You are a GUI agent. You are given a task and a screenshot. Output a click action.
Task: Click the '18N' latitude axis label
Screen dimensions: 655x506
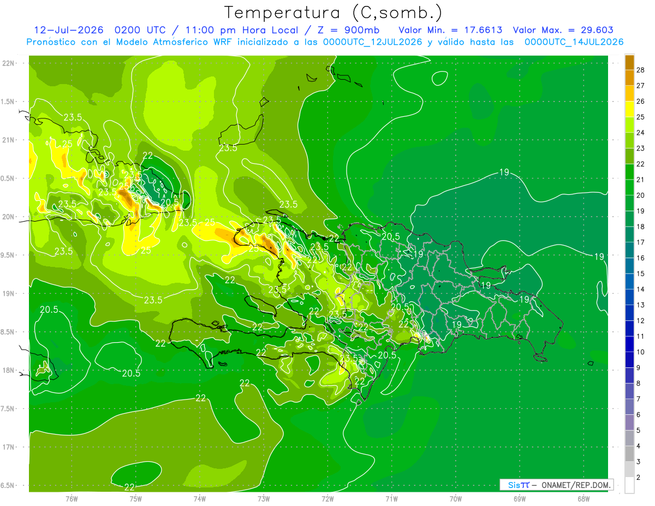8,370
